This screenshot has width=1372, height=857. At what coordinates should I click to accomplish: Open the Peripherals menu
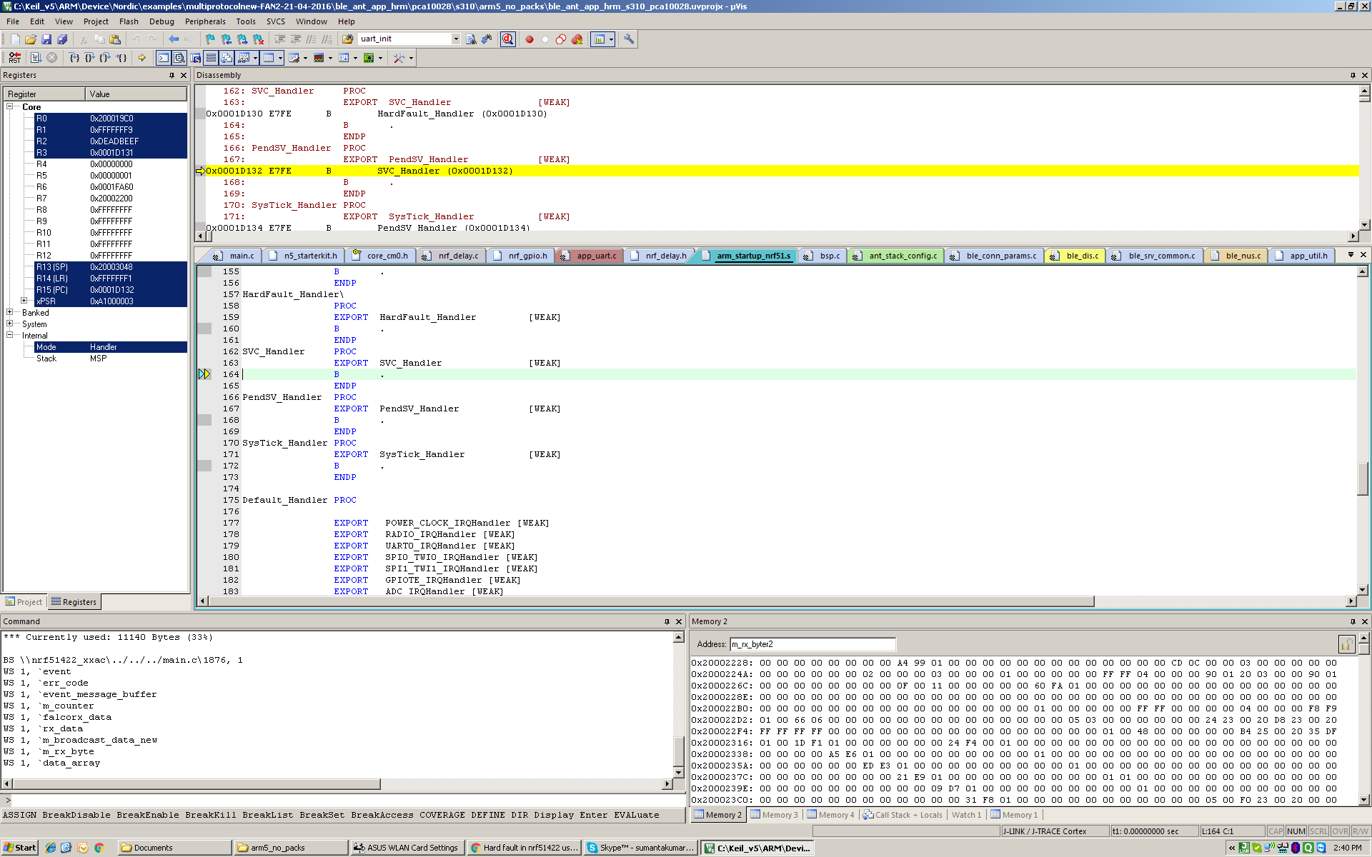coord(205,21)
